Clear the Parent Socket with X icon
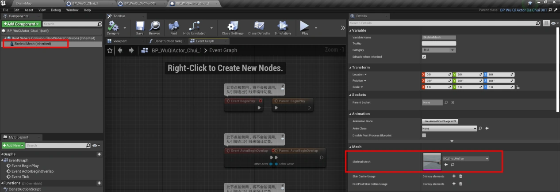 click(453, 102)
